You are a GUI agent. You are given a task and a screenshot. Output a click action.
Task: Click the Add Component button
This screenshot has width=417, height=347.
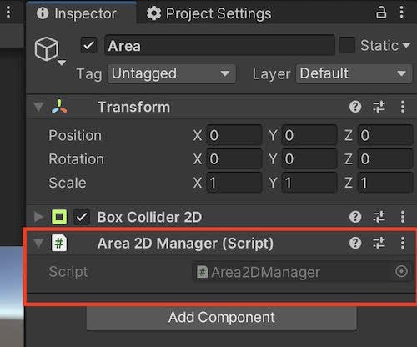coord(222,318)
